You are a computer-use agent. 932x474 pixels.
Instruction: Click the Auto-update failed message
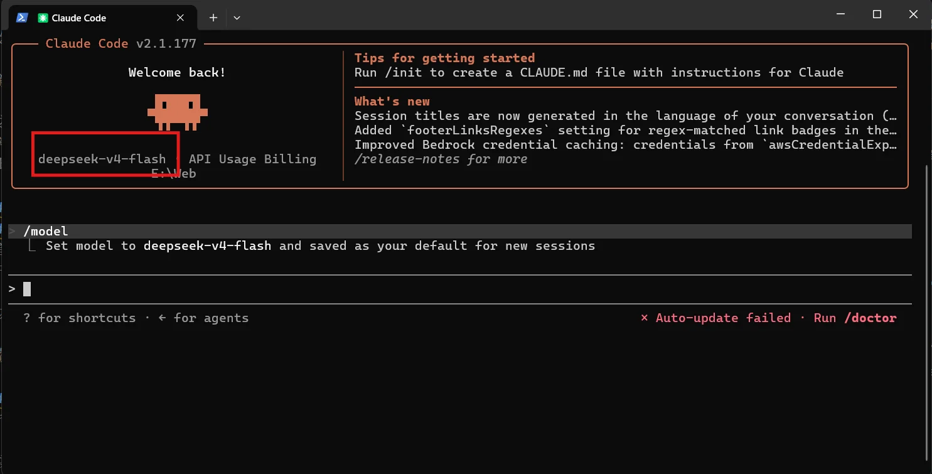pos(723,318)
